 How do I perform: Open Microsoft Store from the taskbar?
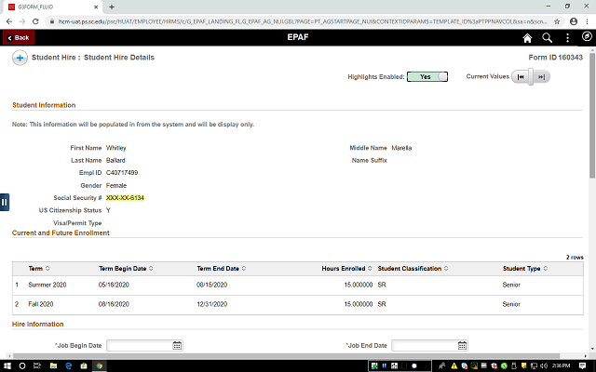point(84,365)
